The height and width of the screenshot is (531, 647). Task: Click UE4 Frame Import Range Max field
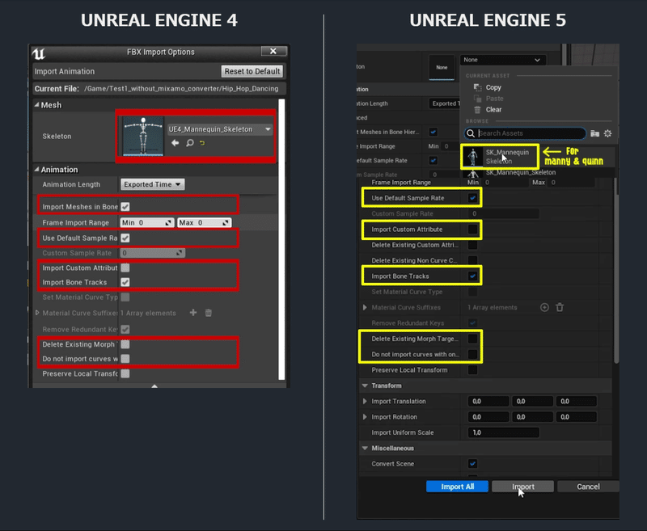(x=205, y=222)
